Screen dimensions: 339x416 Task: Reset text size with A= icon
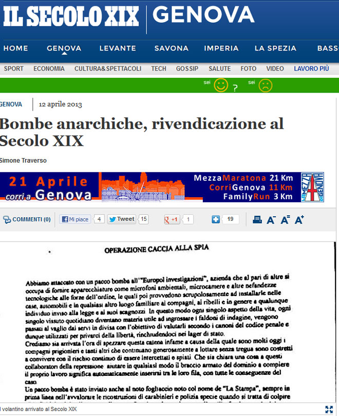pos(286,220)
